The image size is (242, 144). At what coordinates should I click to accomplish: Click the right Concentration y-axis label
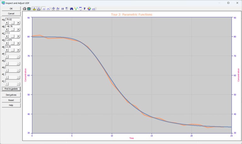click(239, 75)
